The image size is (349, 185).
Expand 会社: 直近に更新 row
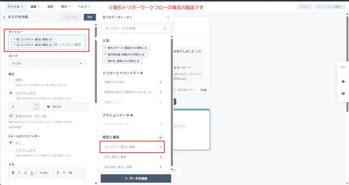133,157
